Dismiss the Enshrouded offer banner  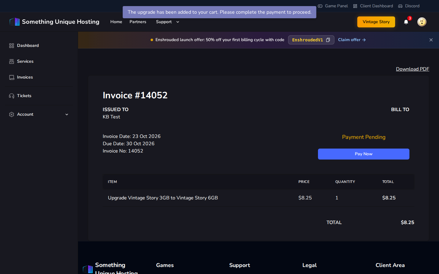pyautogui.click(x=431, y=40)
